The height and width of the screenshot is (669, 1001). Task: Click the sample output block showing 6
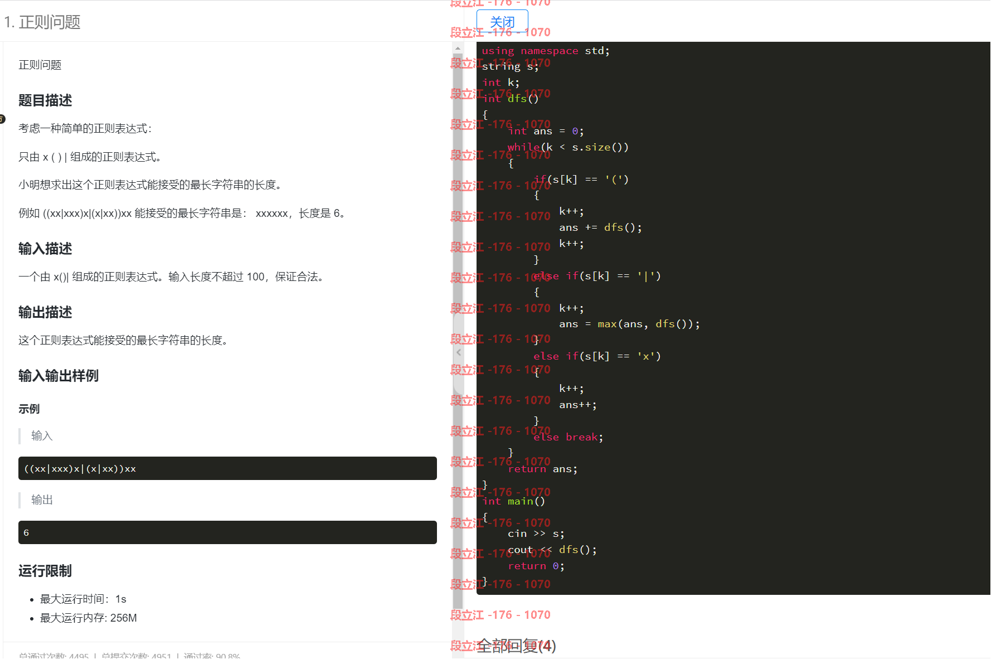[x=227, y=532]
